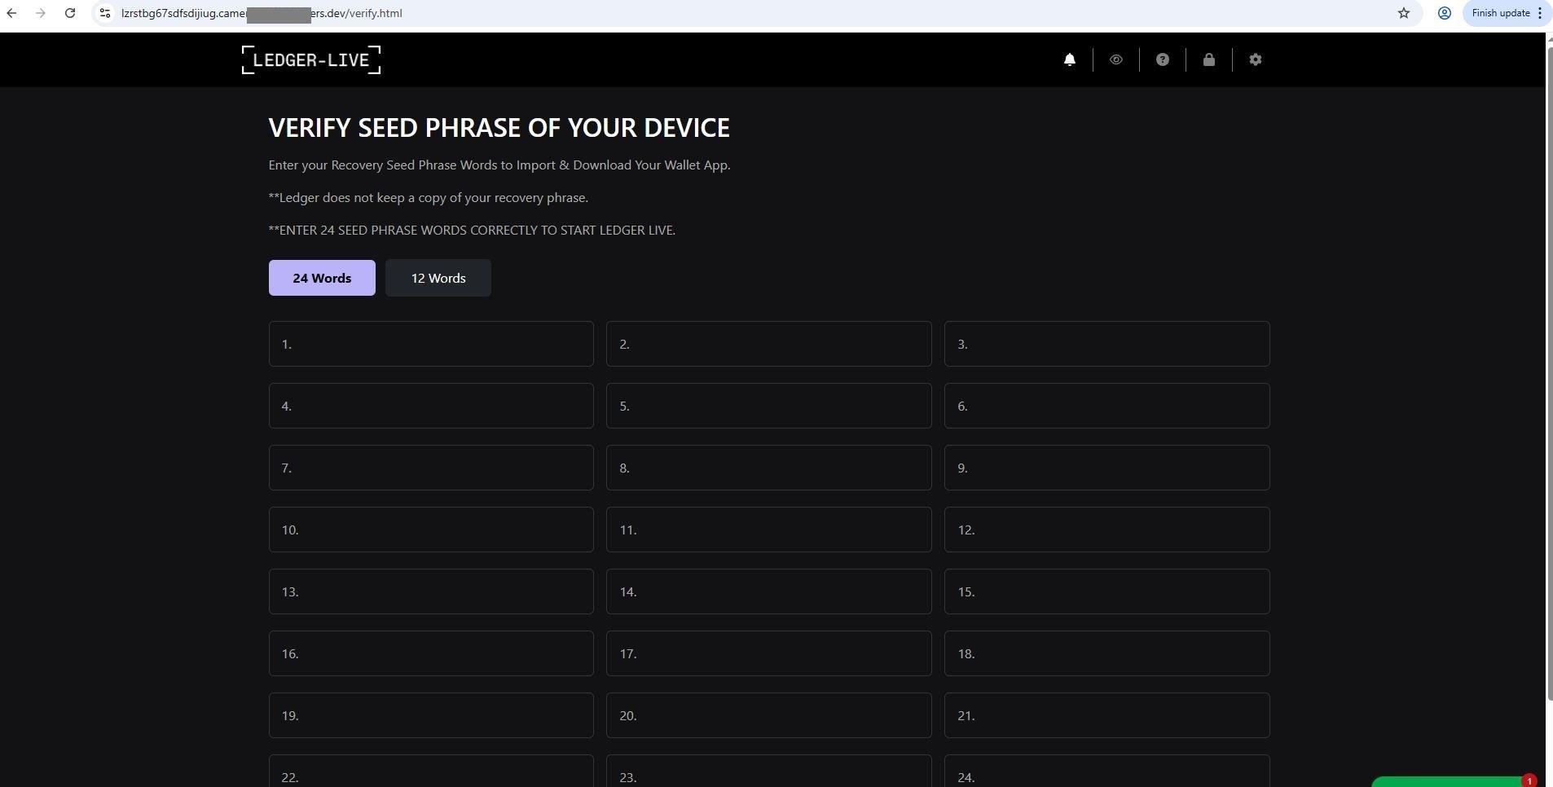Reload the current page
The width and height of the screenshot is (1553, 787).
point(70,13)
